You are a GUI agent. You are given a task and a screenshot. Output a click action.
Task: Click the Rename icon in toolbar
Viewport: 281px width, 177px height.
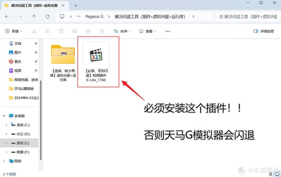coord(75,31)
